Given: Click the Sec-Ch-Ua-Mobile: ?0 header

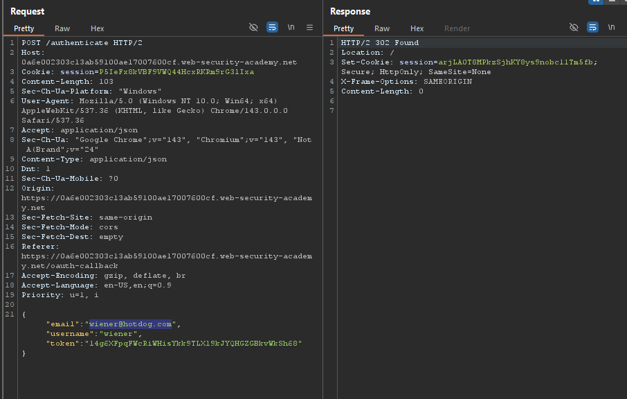Looking at the screenshot, I should tap(70, 179).
